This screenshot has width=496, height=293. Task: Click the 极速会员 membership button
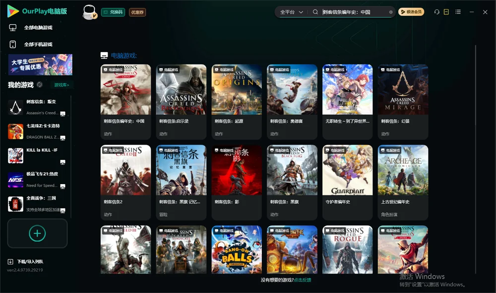click(x=411, y=12)
